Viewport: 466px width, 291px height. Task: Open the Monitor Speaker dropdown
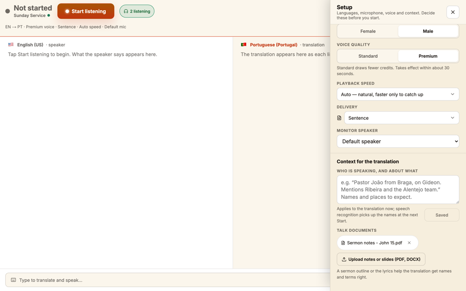(398, 141)
